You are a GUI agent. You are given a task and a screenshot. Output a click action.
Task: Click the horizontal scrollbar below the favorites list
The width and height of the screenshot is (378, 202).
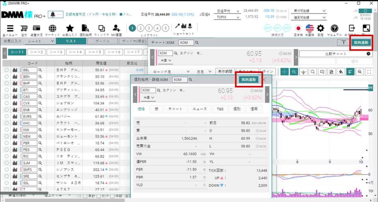coord(24,193)
